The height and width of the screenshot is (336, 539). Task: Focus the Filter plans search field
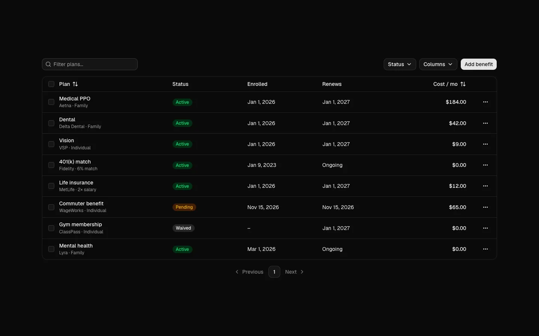click(x=90, y=64)
